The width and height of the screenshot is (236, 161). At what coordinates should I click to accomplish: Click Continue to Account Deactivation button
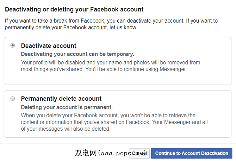click(x=192, y=153)
